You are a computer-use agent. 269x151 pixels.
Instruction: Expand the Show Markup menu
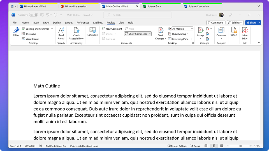178,34
